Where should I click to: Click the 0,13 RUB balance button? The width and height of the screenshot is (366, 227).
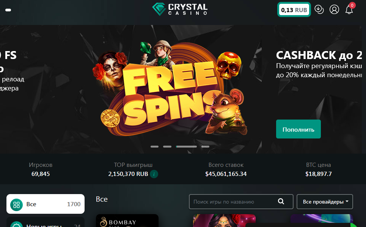(294, 9)
